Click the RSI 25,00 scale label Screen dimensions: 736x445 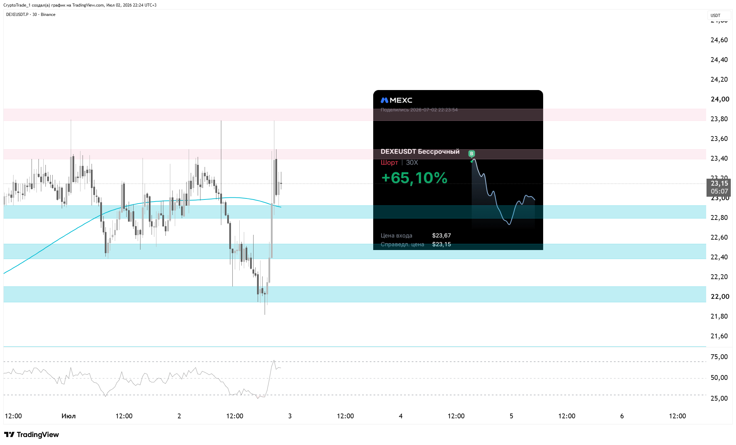tap(719, 398)
